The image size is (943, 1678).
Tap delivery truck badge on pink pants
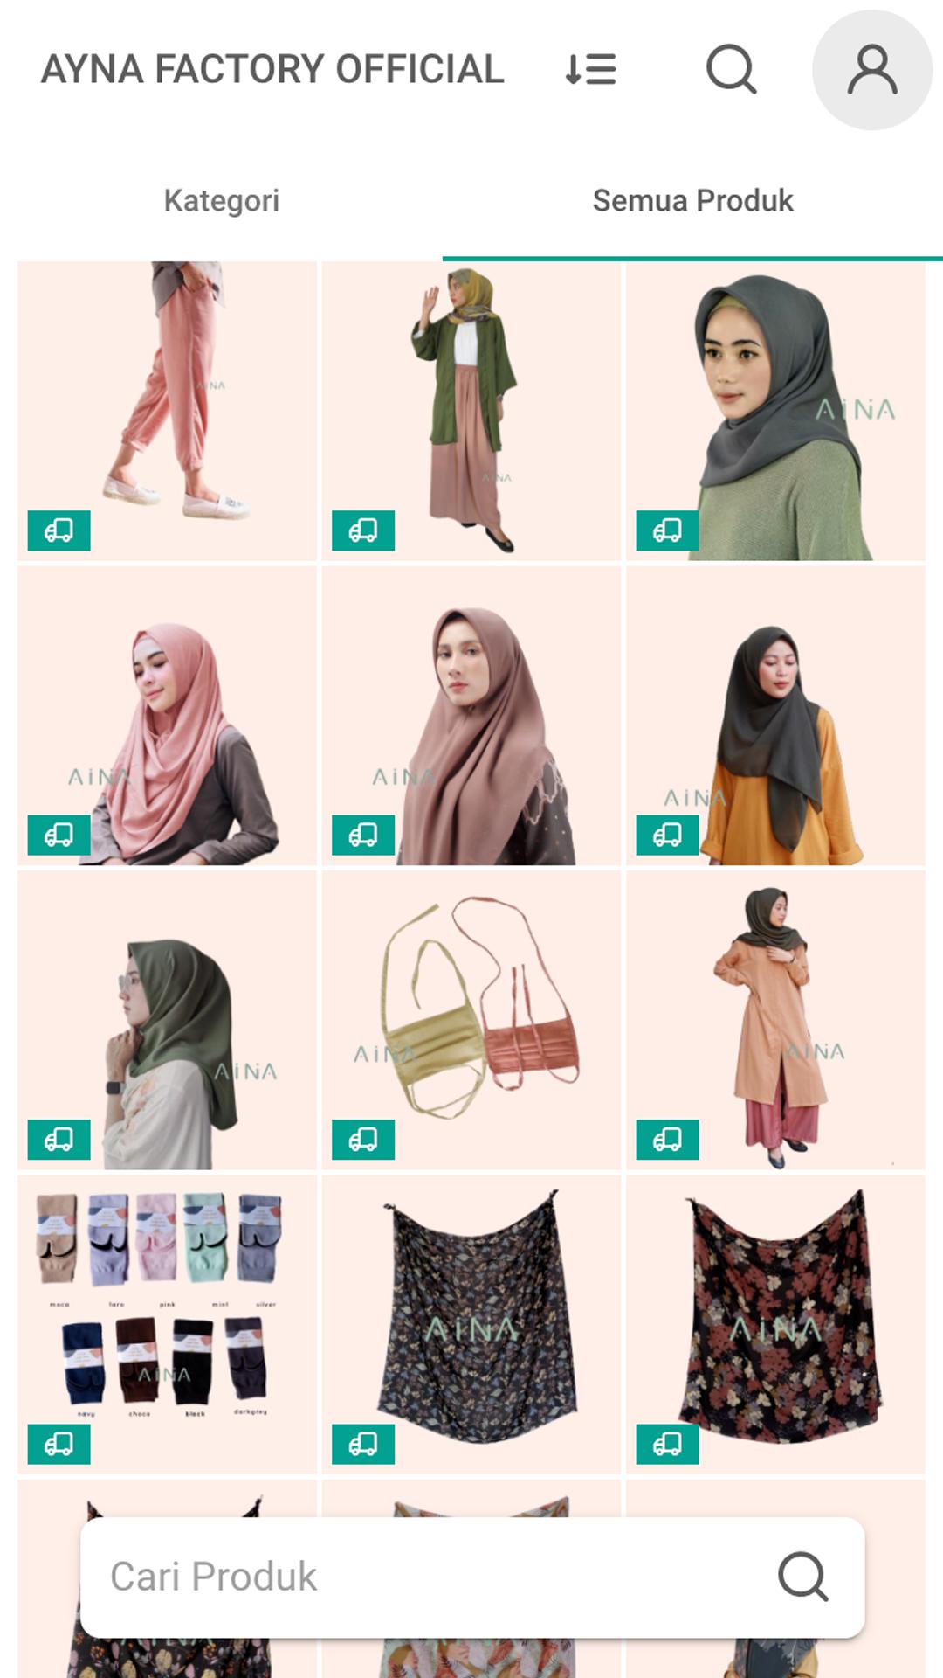[59, 530]
